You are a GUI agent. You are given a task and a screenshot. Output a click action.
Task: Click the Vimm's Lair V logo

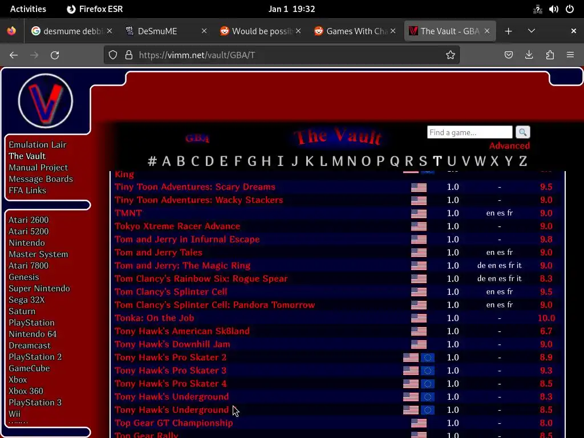[46, 101]
